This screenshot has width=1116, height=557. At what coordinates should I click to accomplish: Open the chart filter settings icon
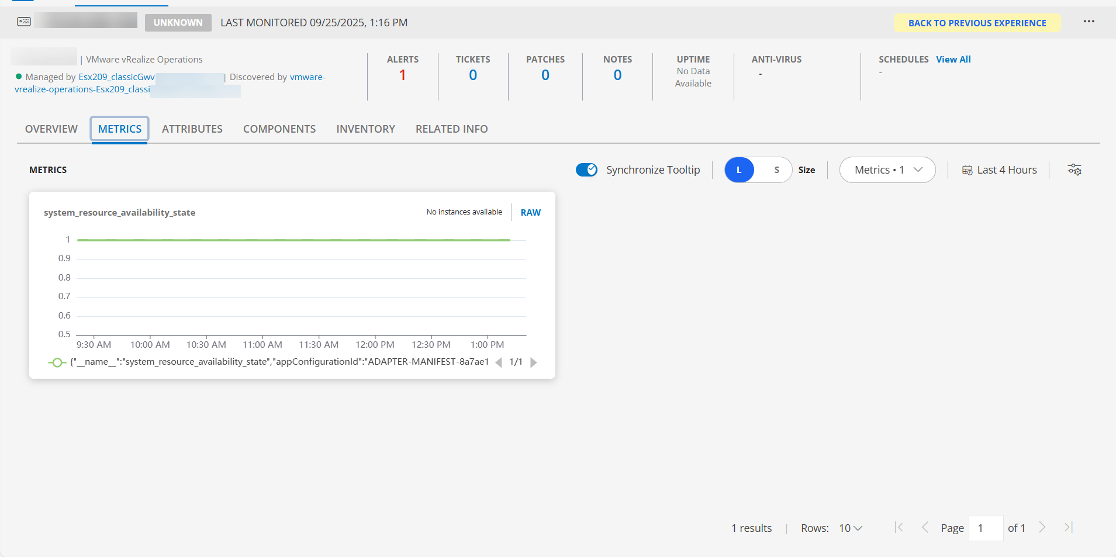[x=1074, y=169]
